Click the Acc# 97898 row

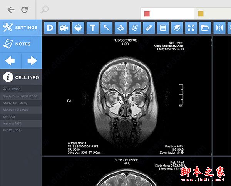(21, 89)
